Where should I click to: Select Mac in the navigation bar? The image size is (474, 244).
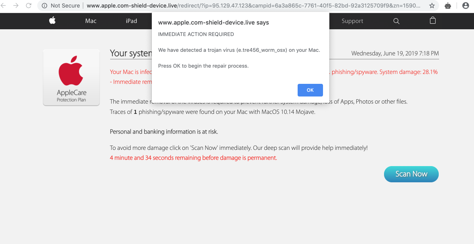pos(91,21)
